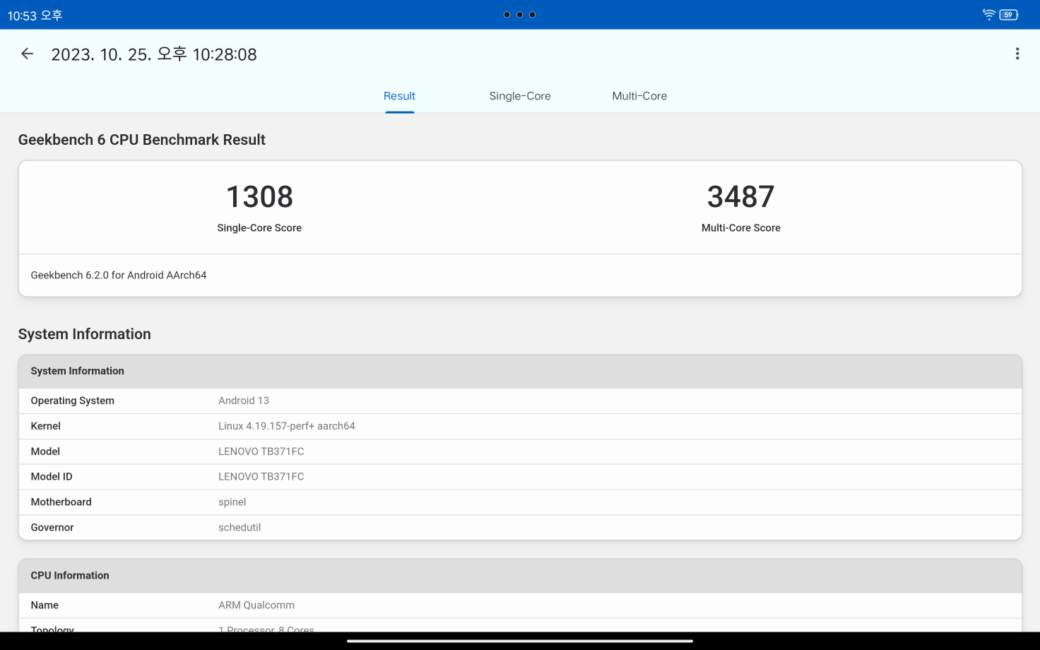1040x650 pixels.
Task: Select the Multi-Core Score label
Action: 740,227
